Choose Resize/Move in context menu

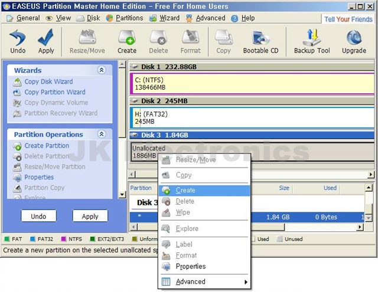point(204,160)
